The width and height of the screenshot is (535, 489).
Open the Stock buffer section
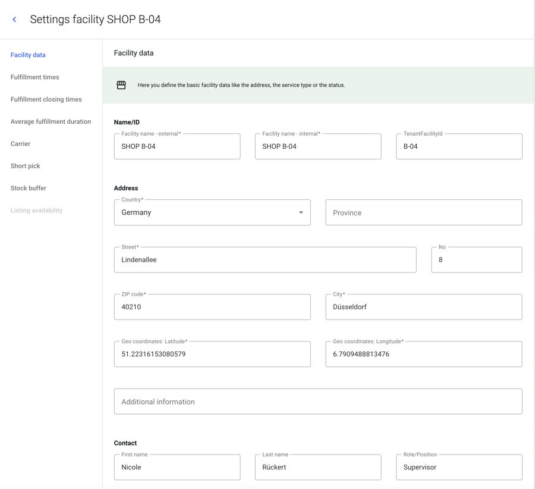(x=28, y=188)
